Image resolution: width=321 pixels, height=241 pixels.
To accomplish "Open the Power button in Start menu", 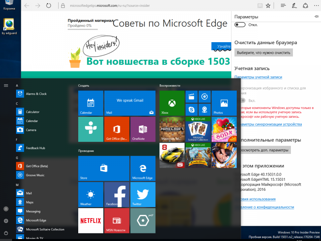I will [x=6, y=233].
